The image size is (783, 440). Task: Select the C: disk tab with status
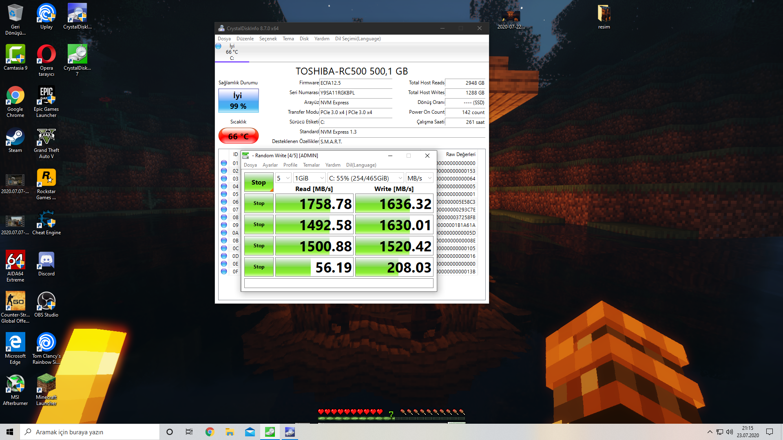(232, 52)
